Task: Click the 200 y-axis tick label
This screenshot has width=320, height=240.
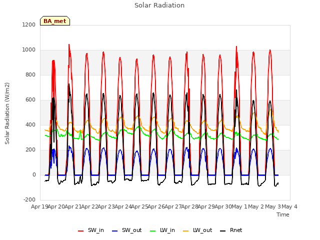Action: pyautogui.click(x=30, y=150)
